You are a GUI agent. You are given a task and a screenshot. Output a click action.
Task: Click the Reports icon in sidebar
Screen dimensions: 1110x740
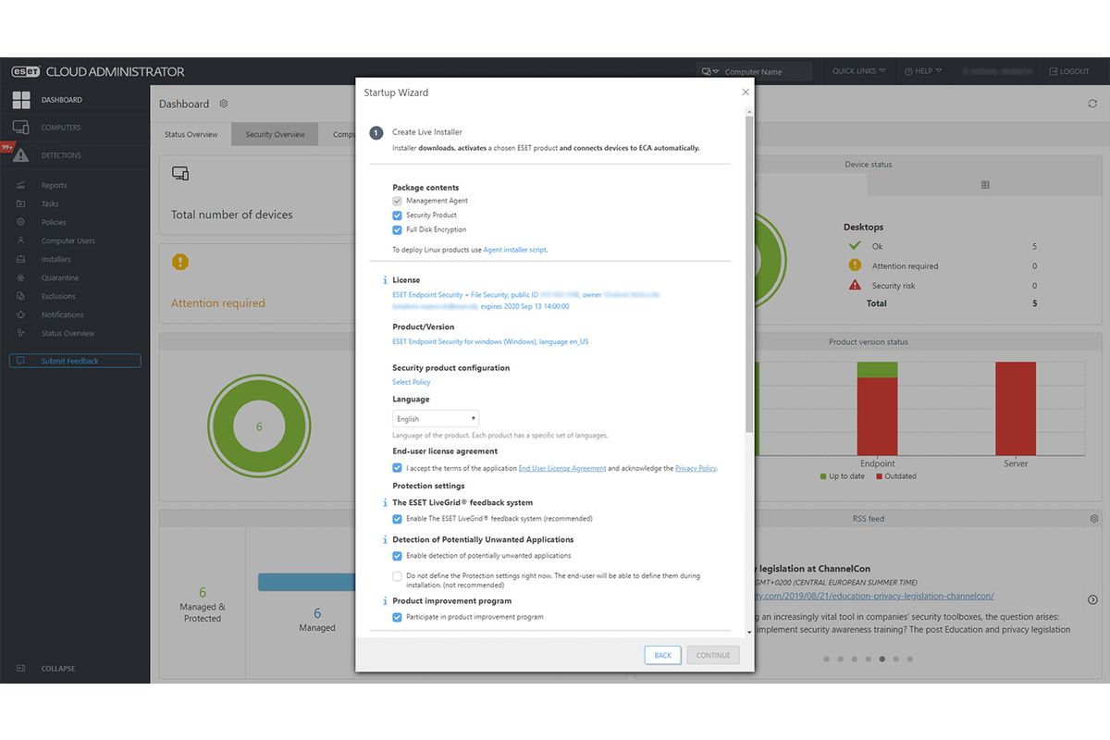point(20,185)
